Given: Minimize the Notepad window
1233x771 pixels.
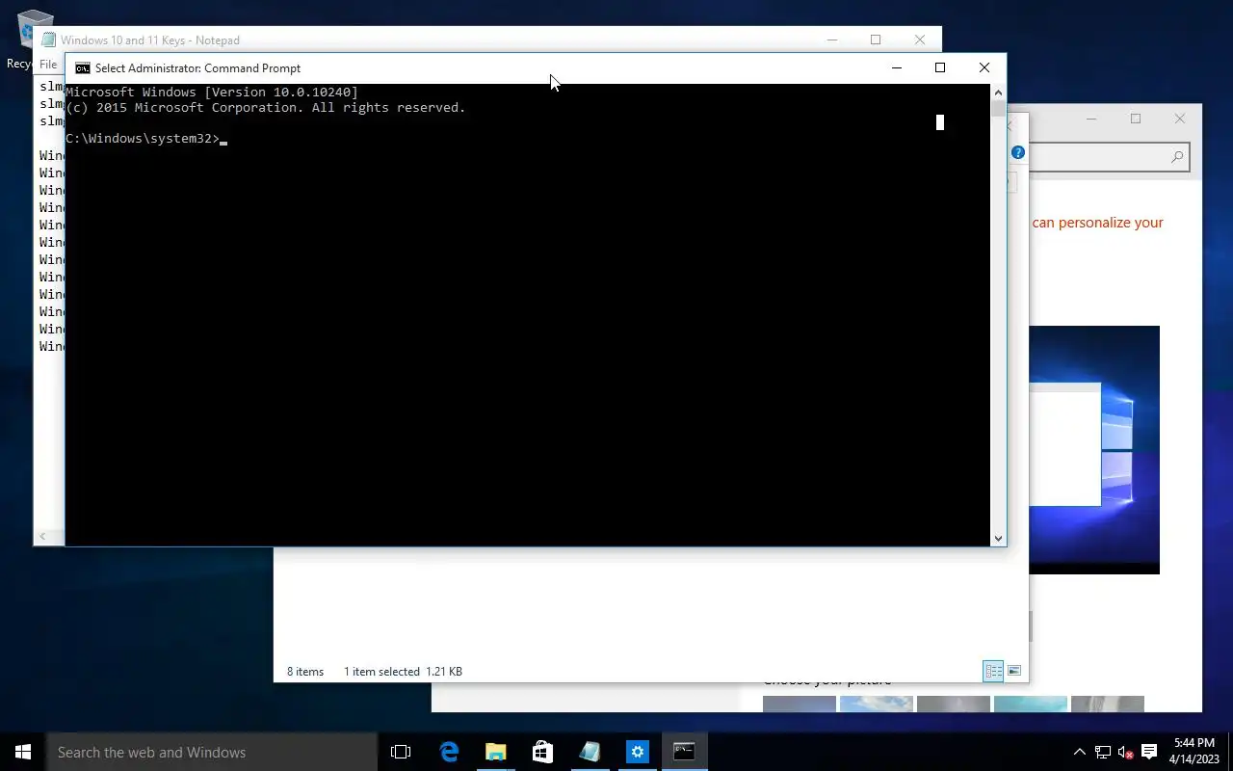Looking at the screenshot, I should 831,40.
